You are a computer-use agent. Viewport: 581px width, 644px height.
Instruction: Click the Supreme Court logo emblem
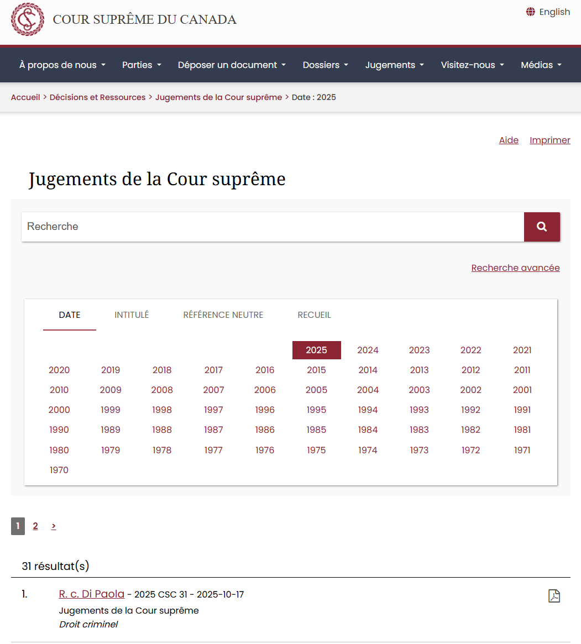tap(28, 19)
